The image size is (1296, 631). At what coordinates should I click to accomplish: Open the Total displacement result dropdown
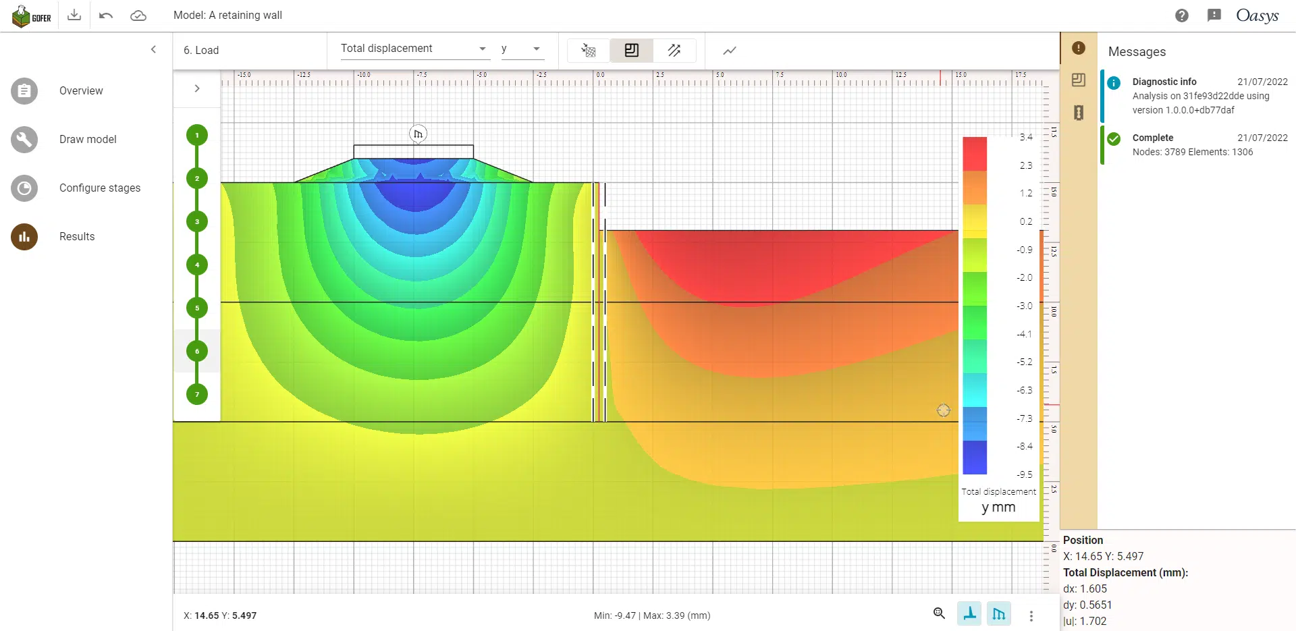point(414,49)
